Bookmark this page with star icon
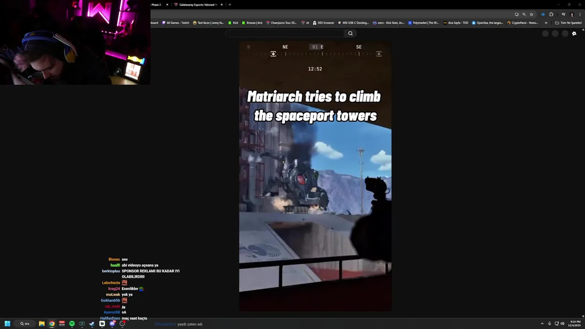This screenshot has width=585, height=329. pyautogui.click(x=532, y=14)
